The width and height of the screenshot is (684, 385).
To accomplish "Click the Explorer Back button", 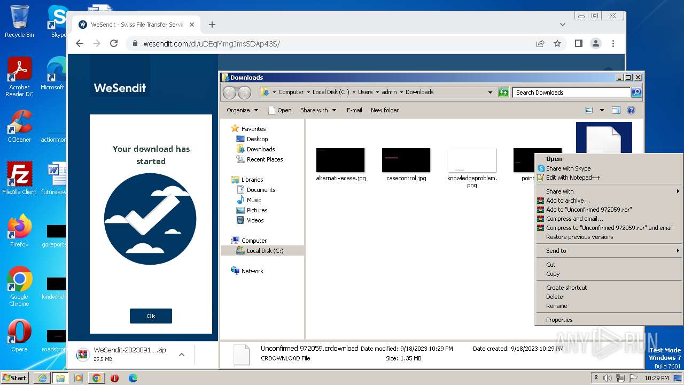I will click(229, 93).
